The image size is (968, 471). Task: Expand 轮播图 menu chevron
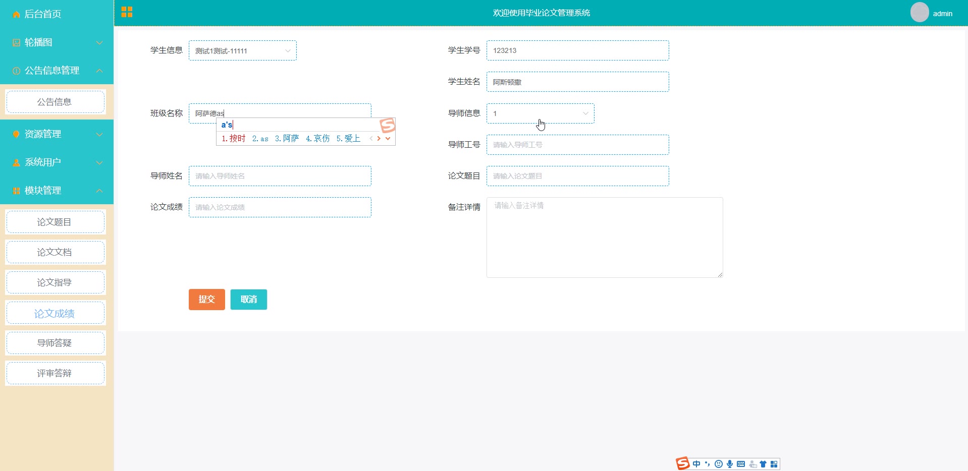click(x=99, y=42)
